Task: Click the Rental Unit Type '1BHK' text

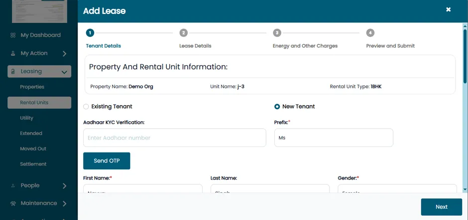Action: coord(376,87)
